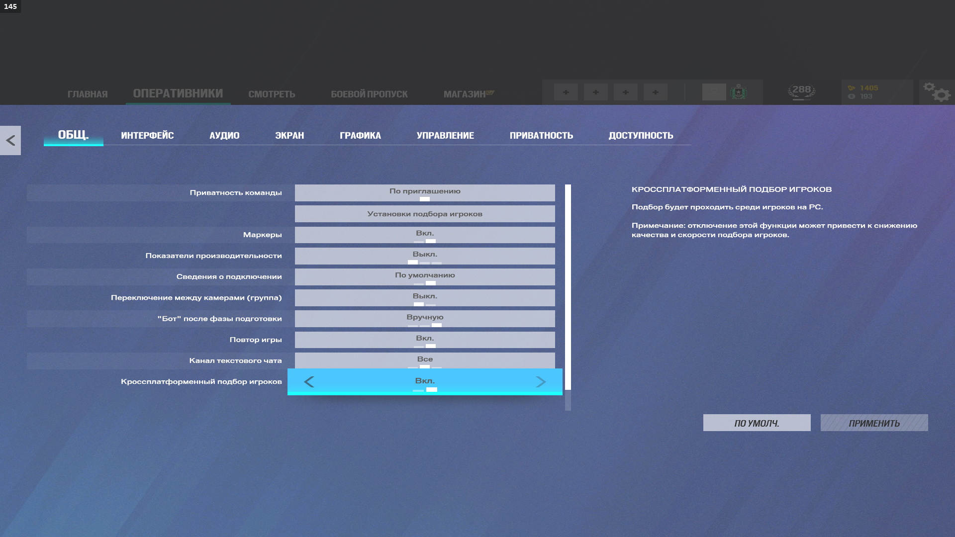Click the ПРИМЕНИТЬ button

pyautogui.click(x=874, y=423)
